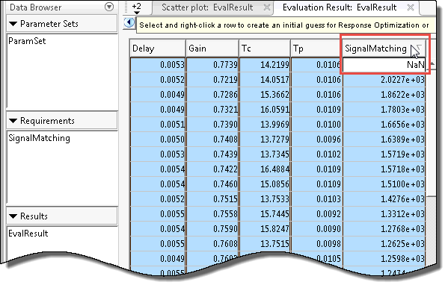Image resolution: width=448 pixels, height=288 pixels.
Task: Sort table by Tp column header
Action: coord(316,48)
